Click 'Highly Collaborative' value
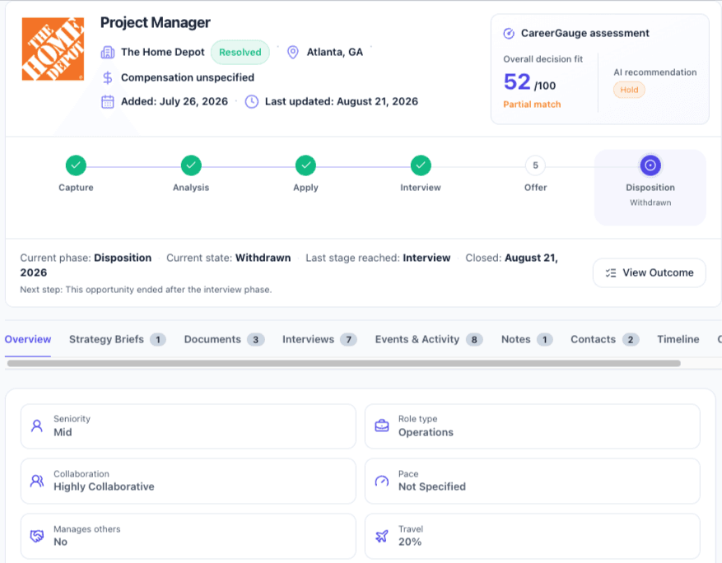The image size is (722, 563). 104,487
